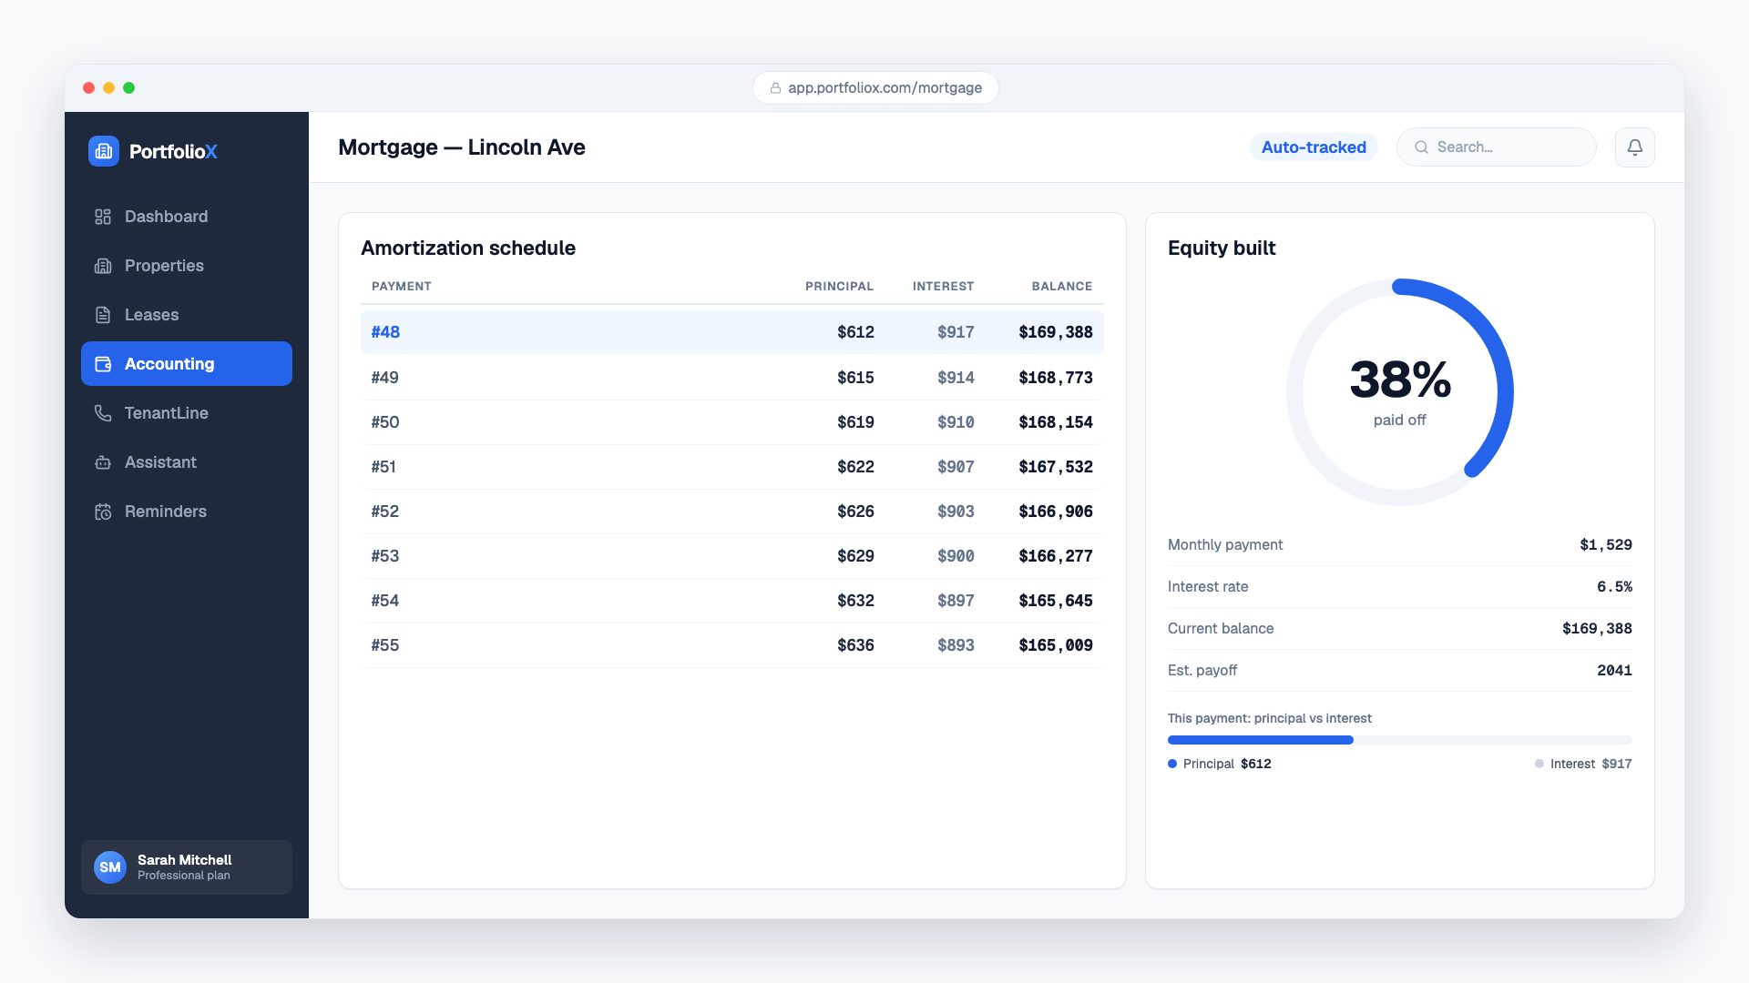Screen dimensions: 1749x983
Task: Click the lock icon in address bar
Action: (775, 88)
